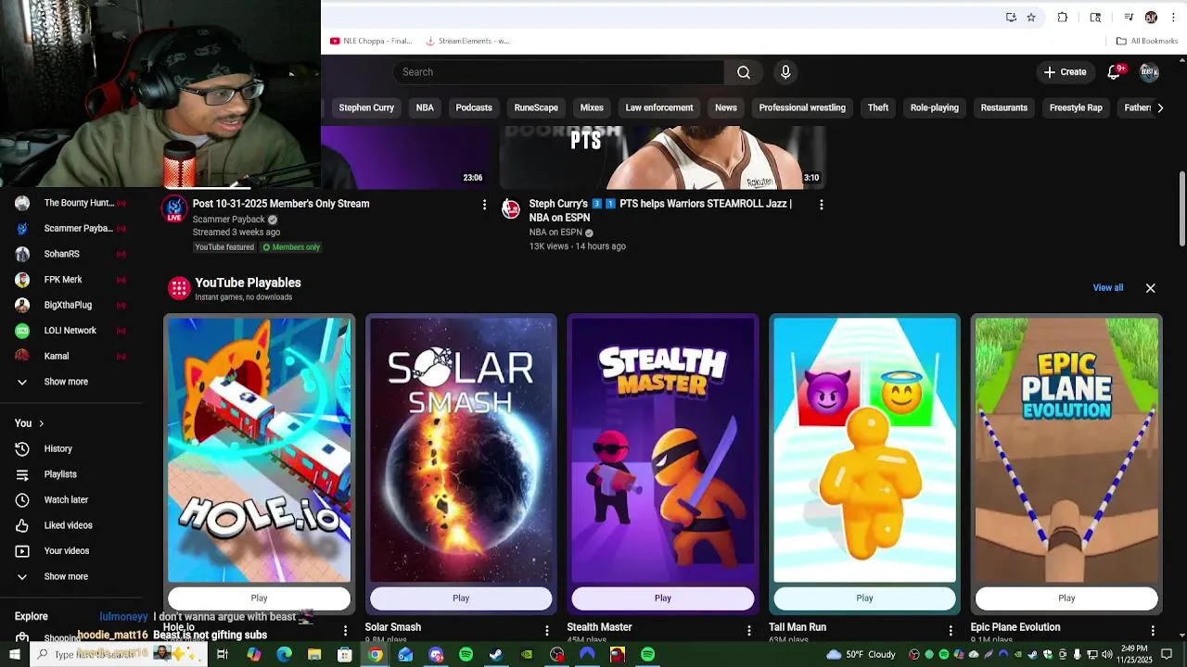
Task: Open the YouTube account avatar menu
Action: point(1150,72)
